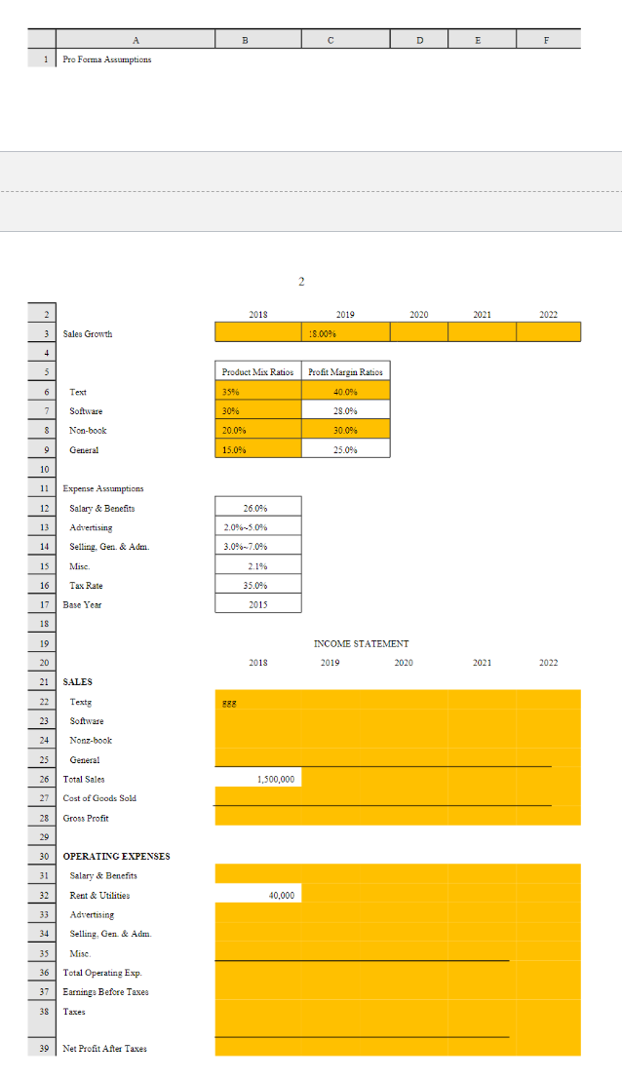
Task: Click the orange 2018 Sales Growth cell
Action: (x=257, y=332)
